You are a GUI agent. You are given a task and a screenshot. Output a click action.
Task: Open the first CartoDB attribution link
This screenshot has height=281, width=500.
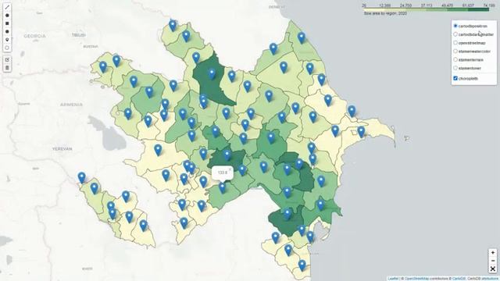coord(459,279)
